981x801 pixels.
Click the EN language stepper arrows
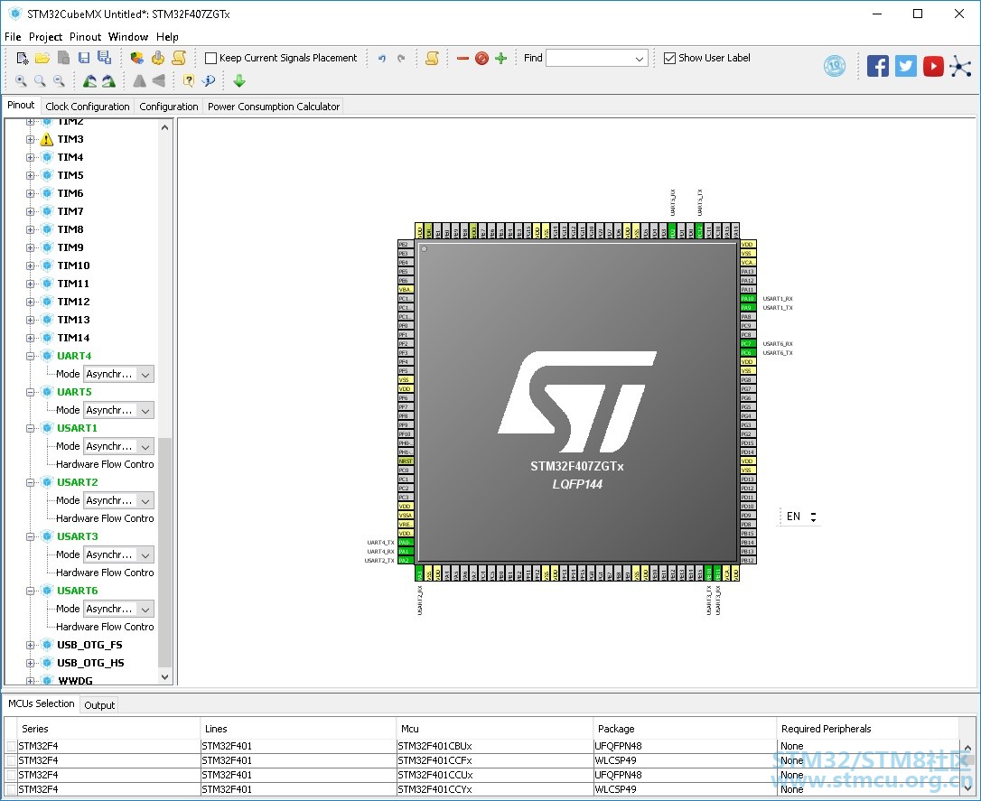[813, 517]
